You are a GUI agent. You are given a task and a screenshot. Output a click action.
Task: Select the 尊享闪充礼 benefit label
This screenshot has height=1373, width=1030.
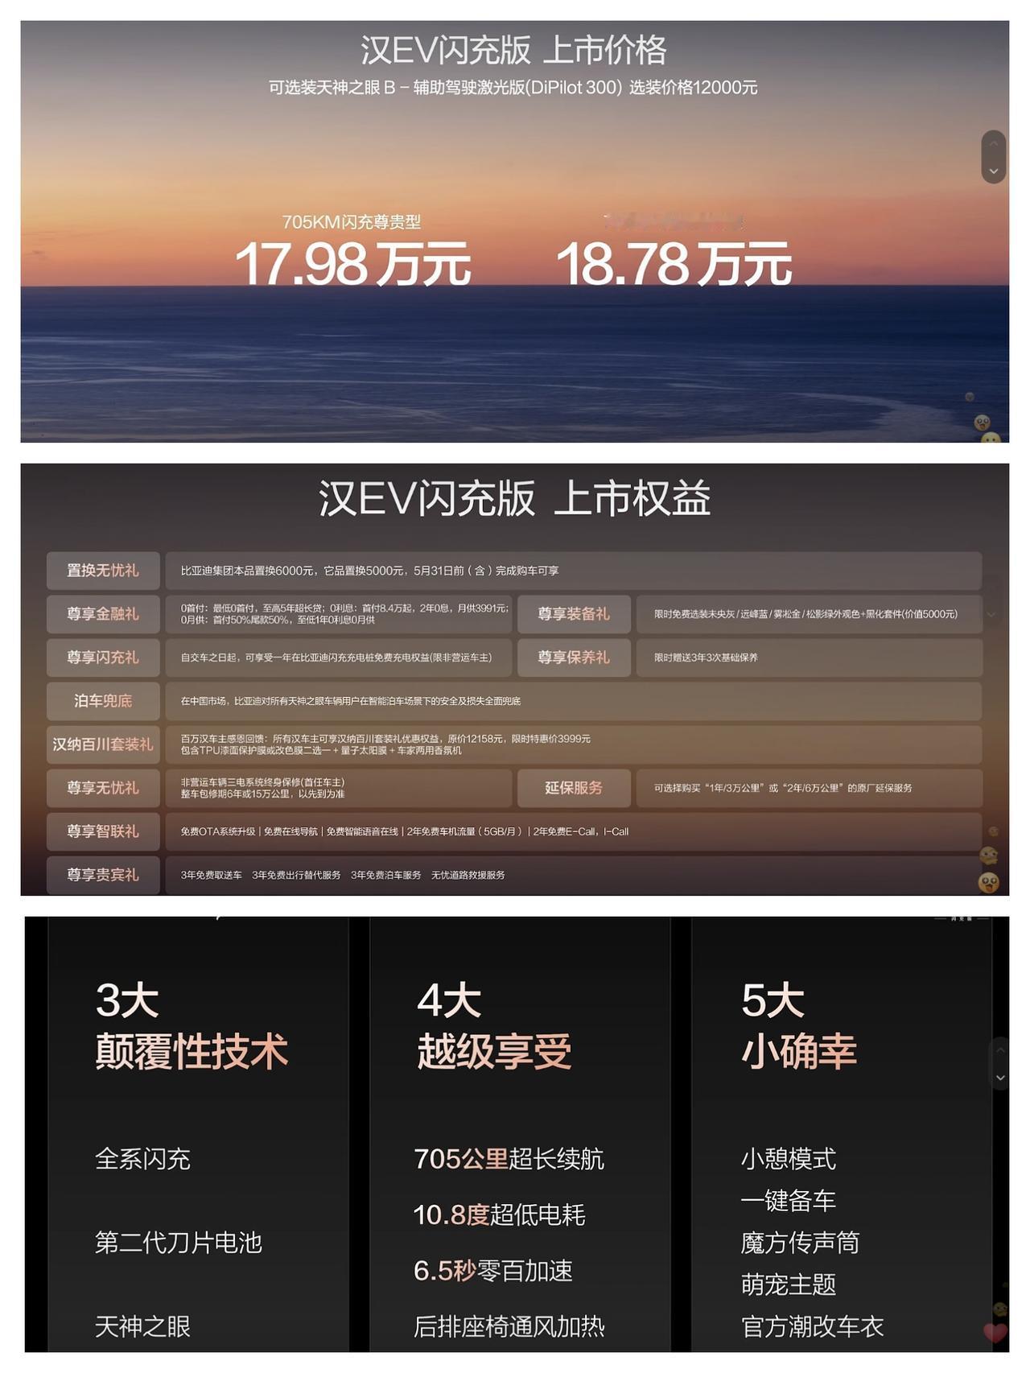[103, 658]
